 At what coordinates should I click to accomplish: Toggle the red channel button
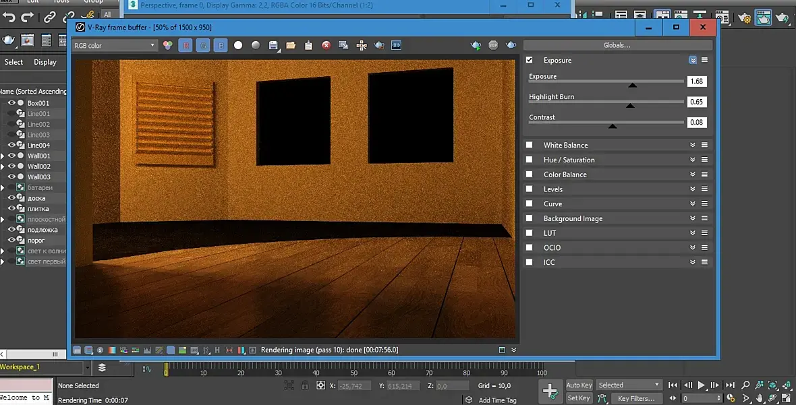tap(186, 46)
